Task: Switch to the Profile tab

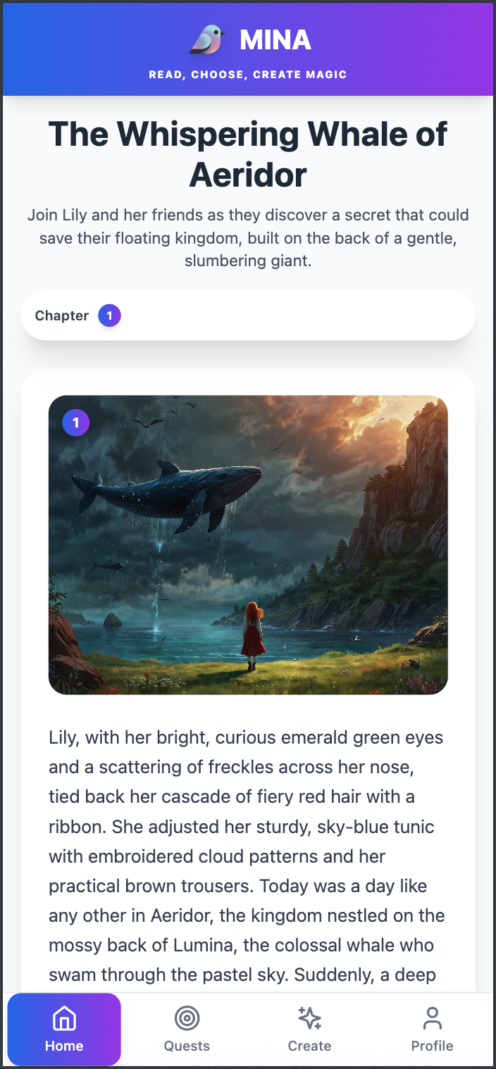Action: (x=432, y=1029)
